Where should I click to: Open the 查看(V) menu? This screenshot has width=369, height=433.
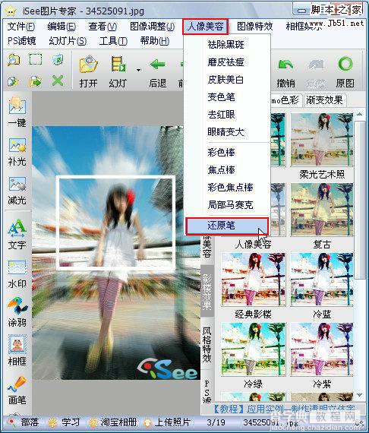click(x=102, y=27)
